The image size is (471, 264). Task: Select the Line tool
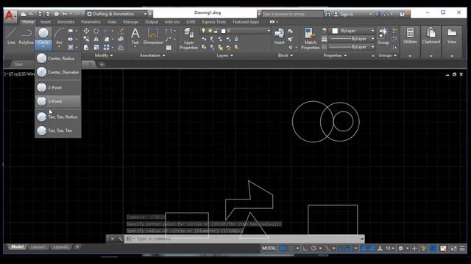coord(11,36)
